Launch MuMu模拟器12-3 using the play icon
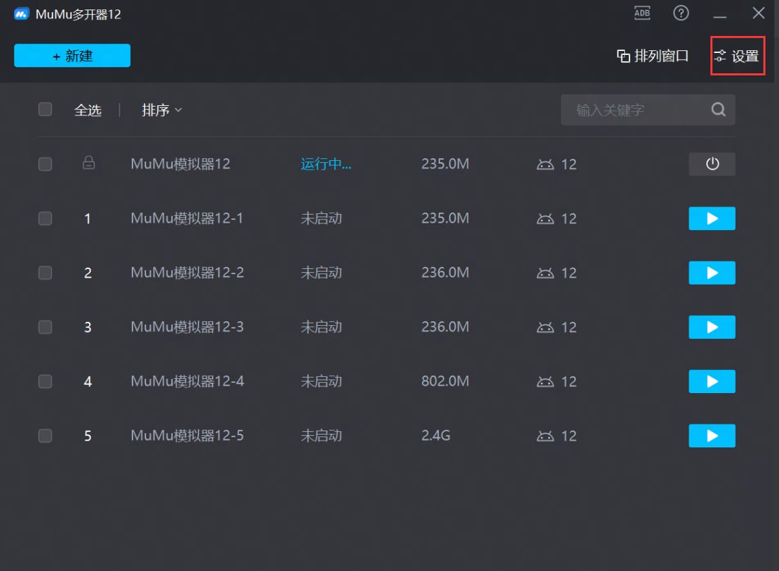Image resolution: width=779 pixels, height=571 pixels. [712, 327]
